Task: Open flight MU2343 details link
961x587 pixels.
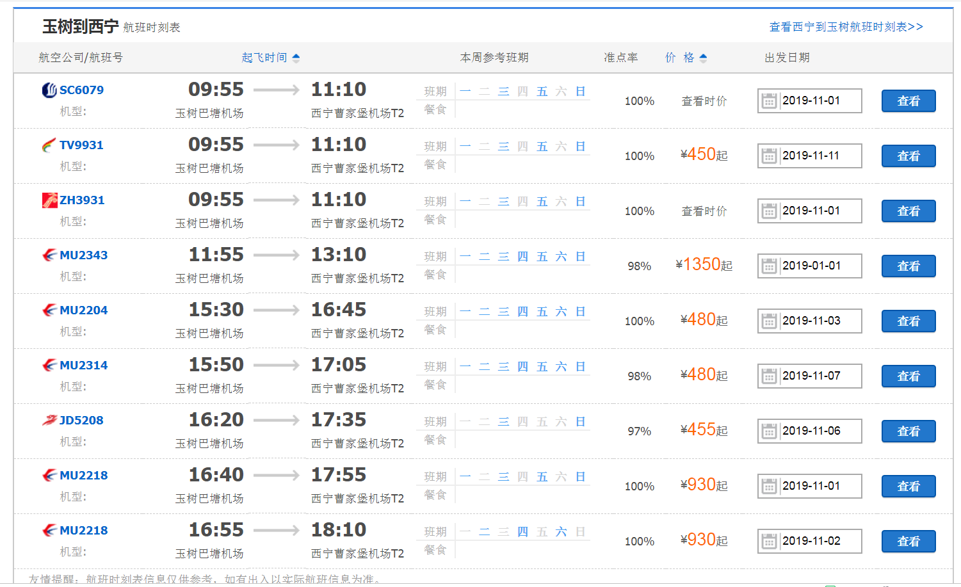Action: 83,255
